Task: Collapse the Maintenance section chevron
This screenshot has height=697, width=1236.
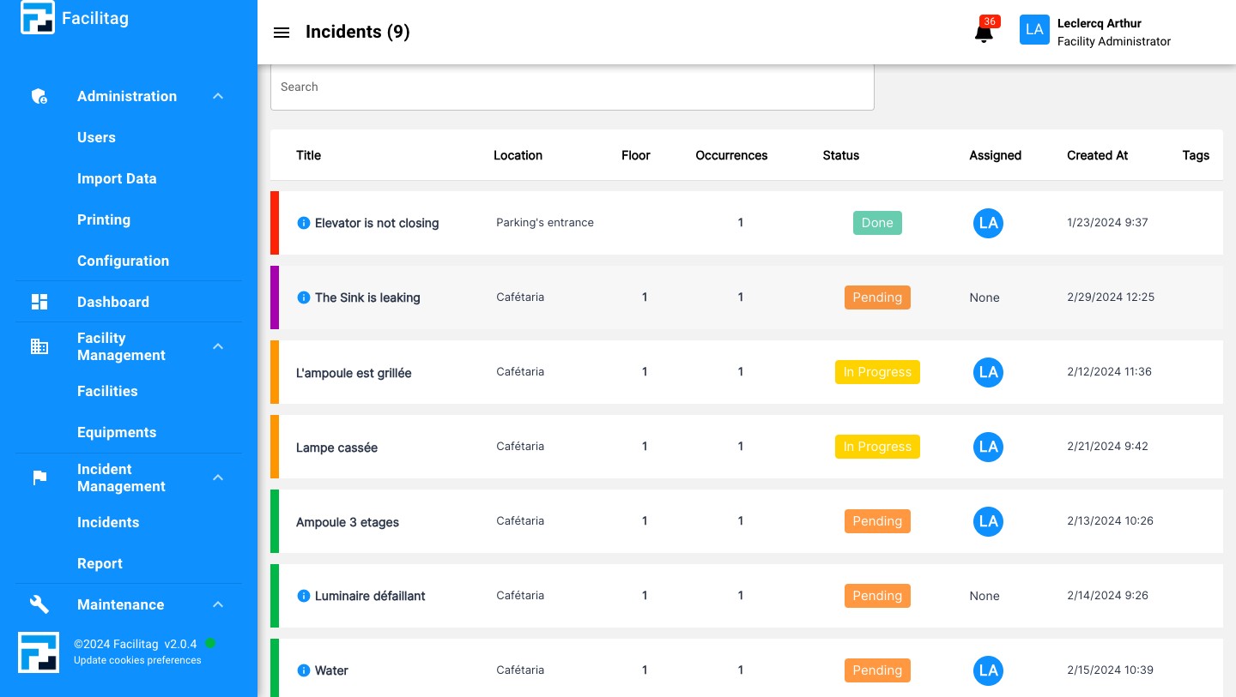Action: tap(218, 604)
